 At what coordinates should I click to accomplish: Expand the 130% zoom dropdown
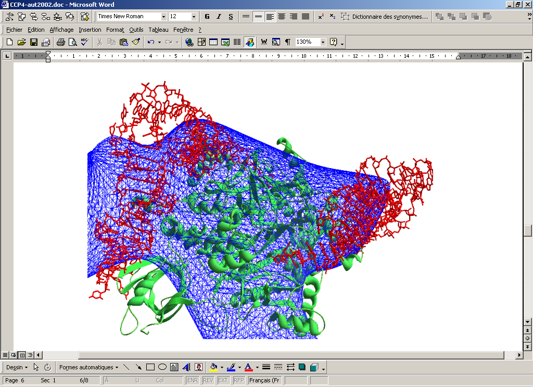pos(323,42)
